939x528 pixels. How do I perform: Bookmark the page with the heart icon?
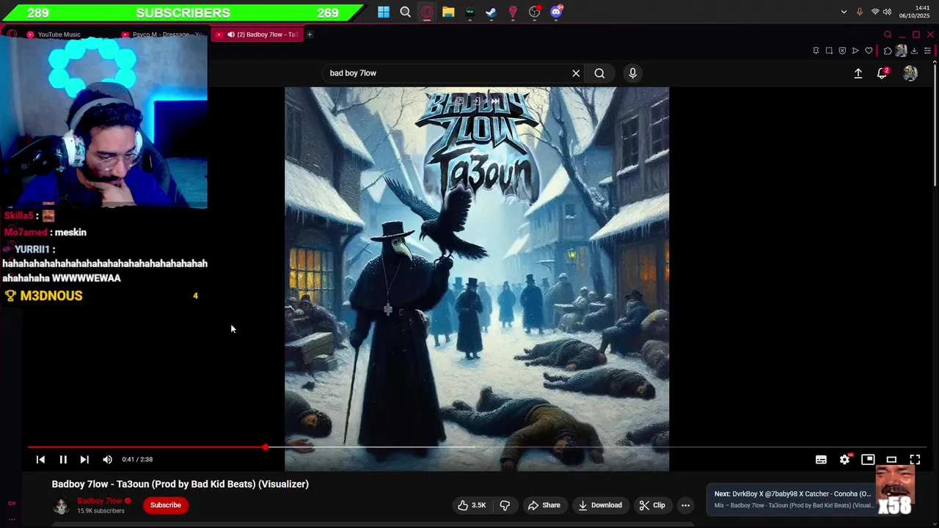click(x=869, y=51)
